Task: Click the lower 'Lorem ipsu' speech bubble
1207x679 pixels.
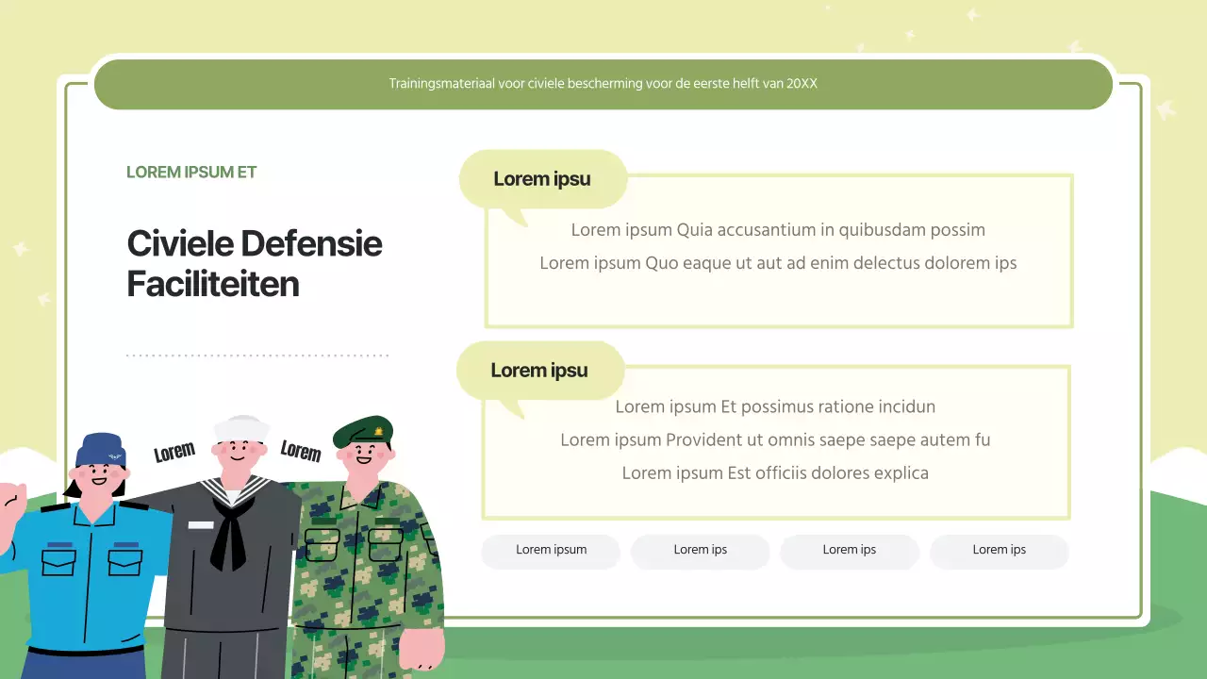Action: coord(538,370)
